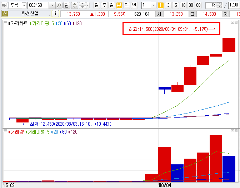Close the volume chart panel
The height and width of the screenshot is (188, 240).
[236, 131]
